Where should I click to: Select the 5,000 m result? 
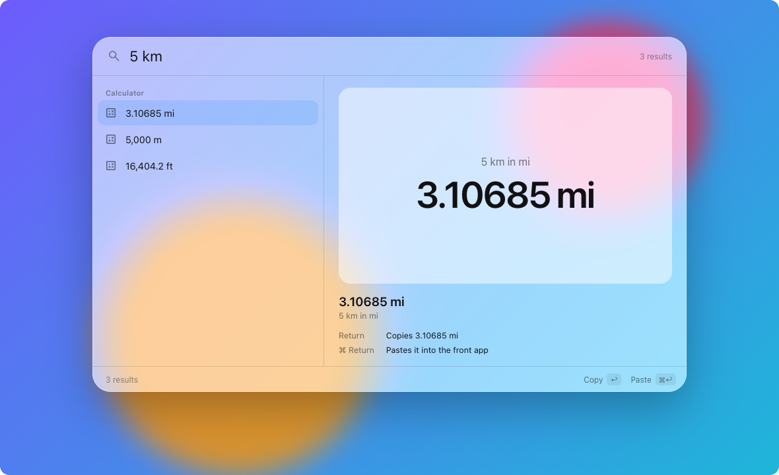tap(208, 139)
